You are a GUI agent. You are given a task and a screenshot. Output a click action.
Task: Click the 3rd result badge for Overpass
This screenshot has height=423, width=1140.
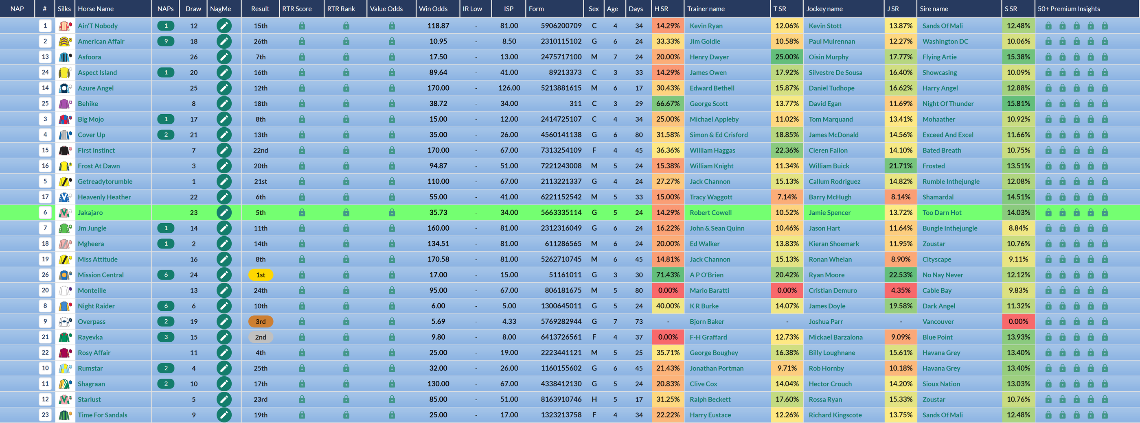tap(261, 321)
